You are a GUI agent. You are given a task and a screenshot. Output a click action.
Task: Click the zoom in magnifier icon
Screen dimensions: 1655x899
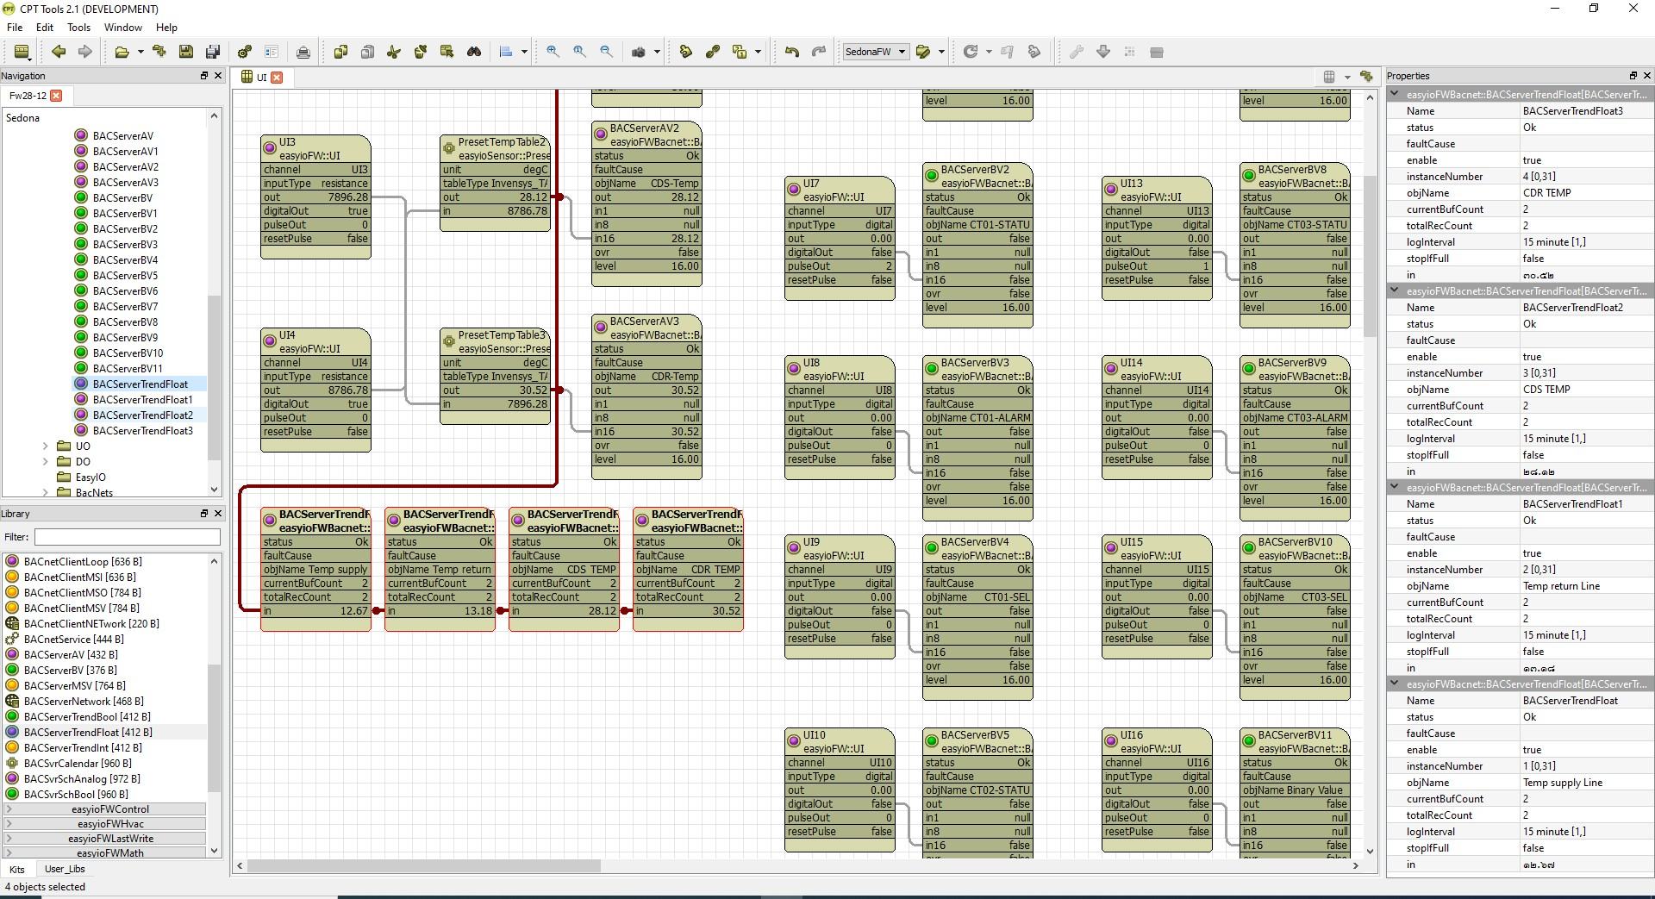pyautogui.click(x=553, y=52)
